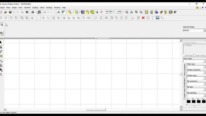Expand the Rotation restriction dropdown
Screen dimensions: 206x116
click(x=204, y=72)
